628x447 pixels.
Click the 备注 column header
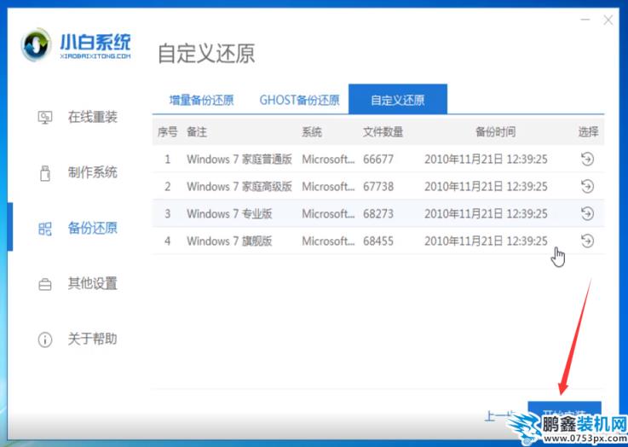tap(197, 132)
